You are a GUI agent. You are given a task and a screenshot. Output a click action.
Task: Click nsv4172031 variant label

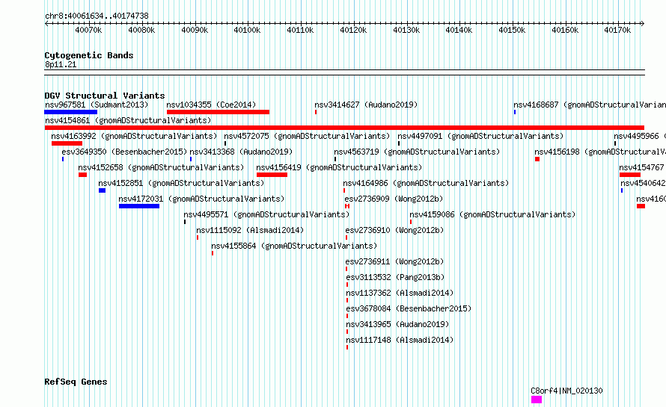tap(201, 199)
